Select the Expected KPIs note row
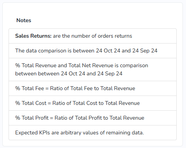This screenshot has height=148, width=186. pyautogui.click(x=92, y=132)
